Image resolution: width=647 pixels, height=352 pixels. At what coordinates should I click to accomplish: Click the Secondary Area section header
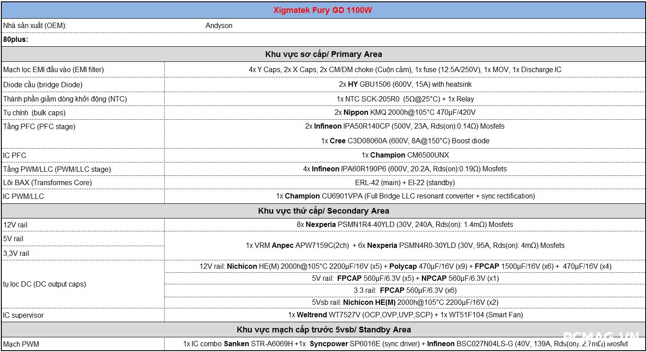point(323,211)
